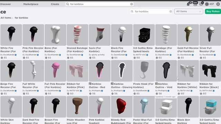The width and height of the screenshot is (221, 124).
Task: Open the chat messages icon
Action: [201, 4]
